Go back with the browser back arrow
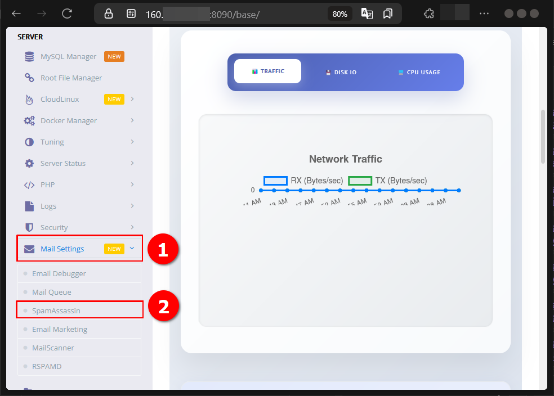This screenshot has height=396, width=554. pyautogui.click(x=16, y=13)
